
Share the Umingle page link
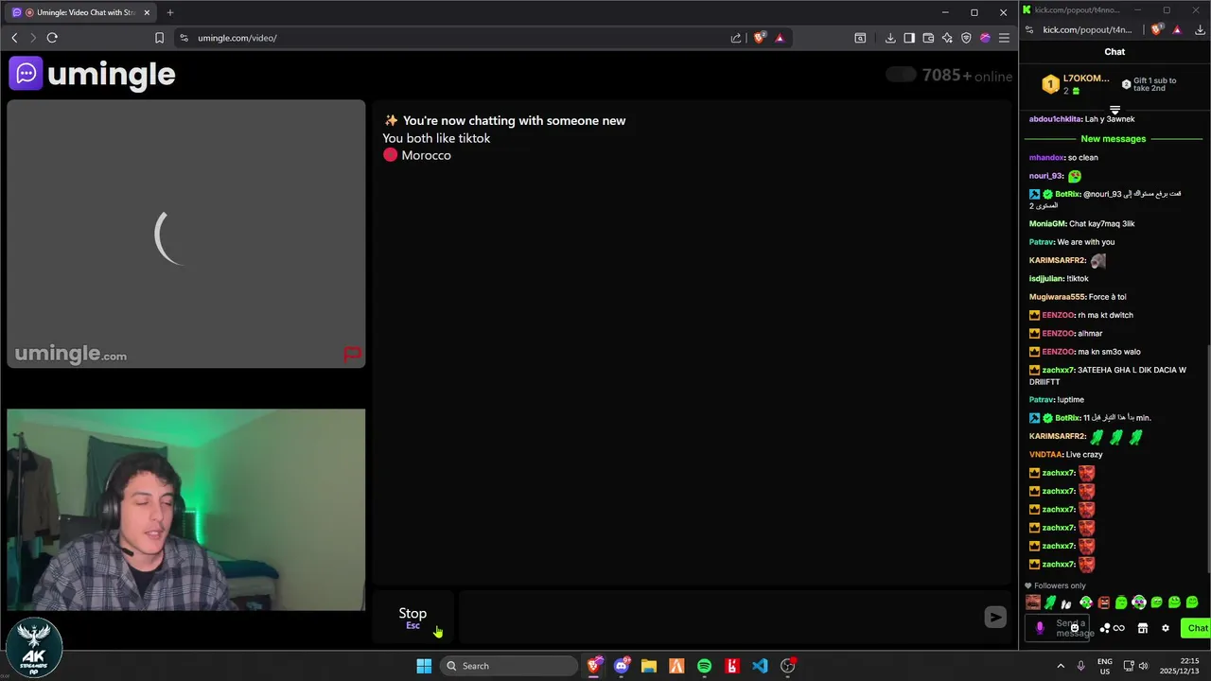point(736,38)
